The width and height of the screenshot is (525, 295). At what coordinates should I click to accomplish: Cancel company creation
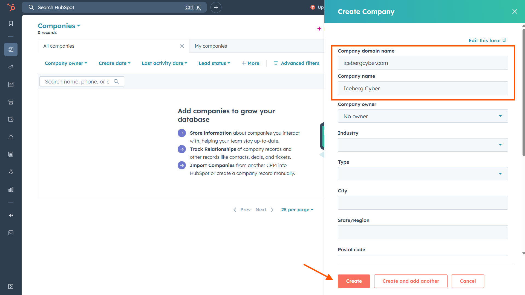[468, 281]
